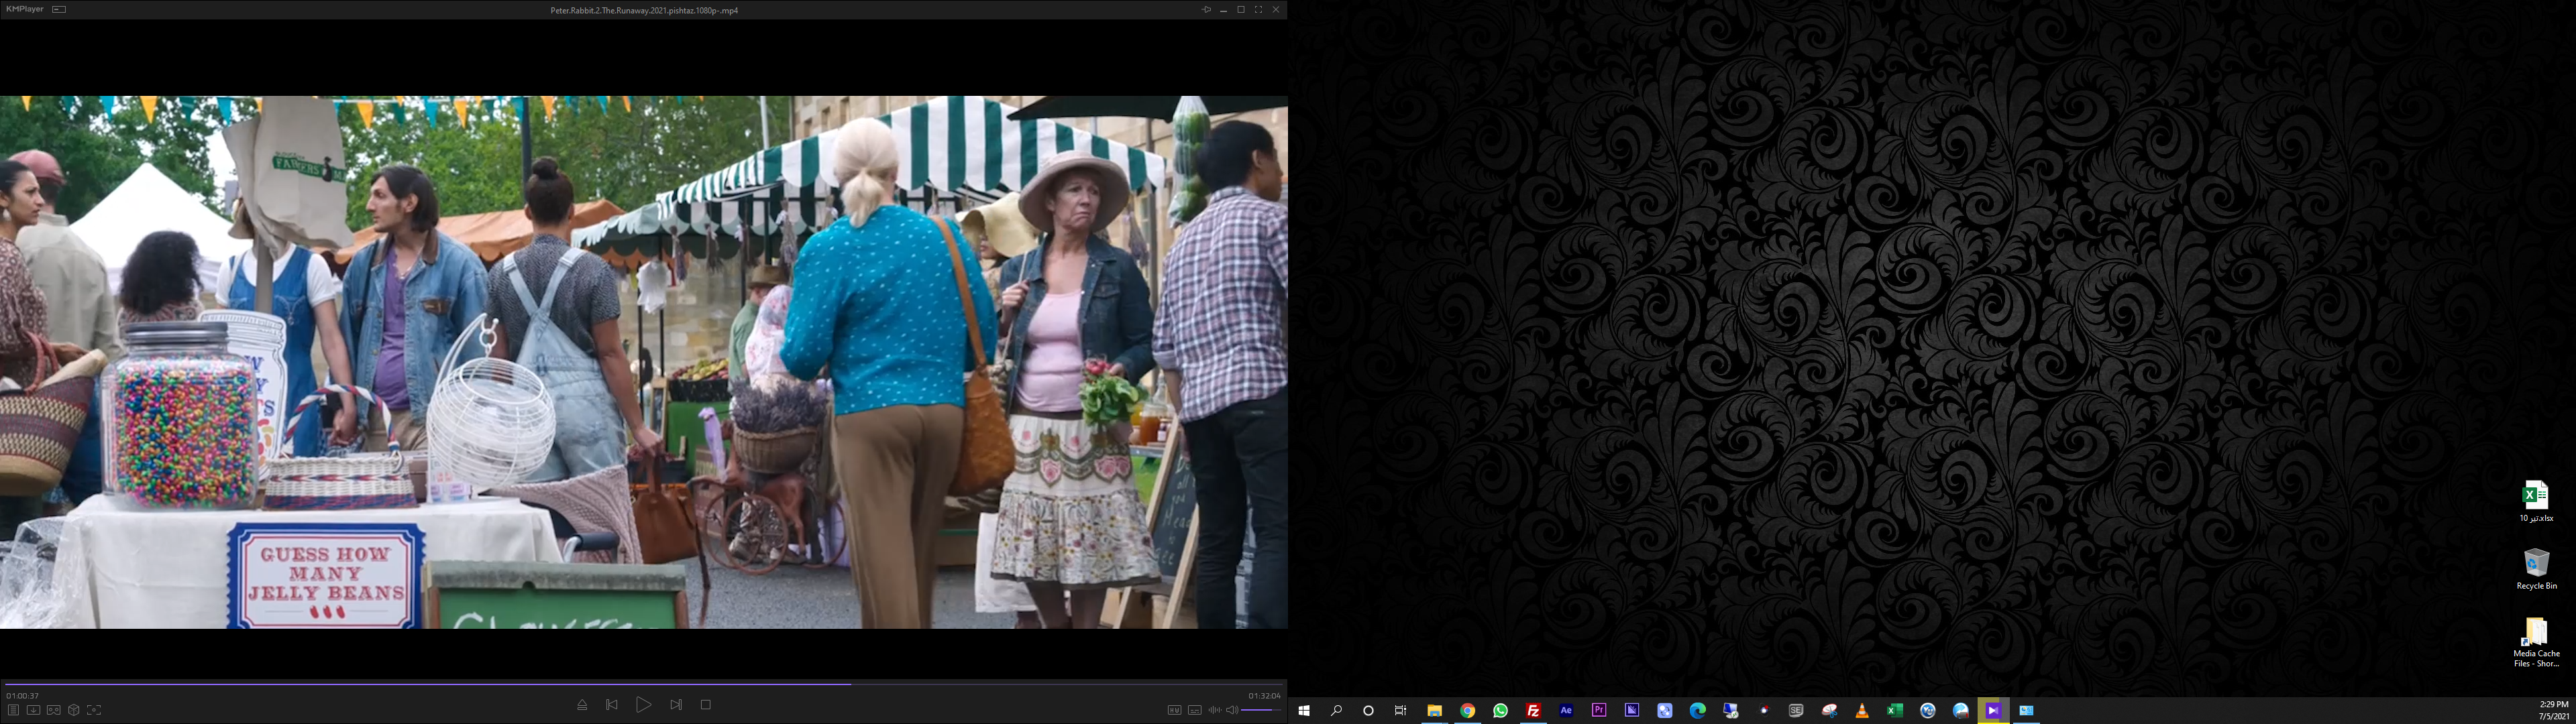
Task: Open Adobe Premiere Pro from taskbar
Action: 1599,710
